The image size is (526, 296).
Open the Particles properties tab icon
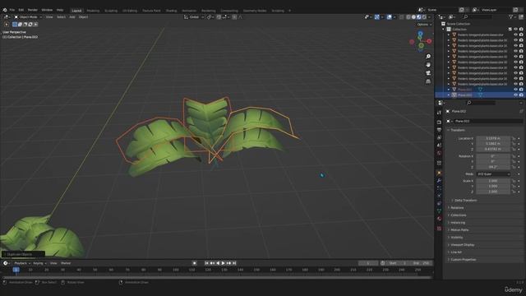click(439, 188)
